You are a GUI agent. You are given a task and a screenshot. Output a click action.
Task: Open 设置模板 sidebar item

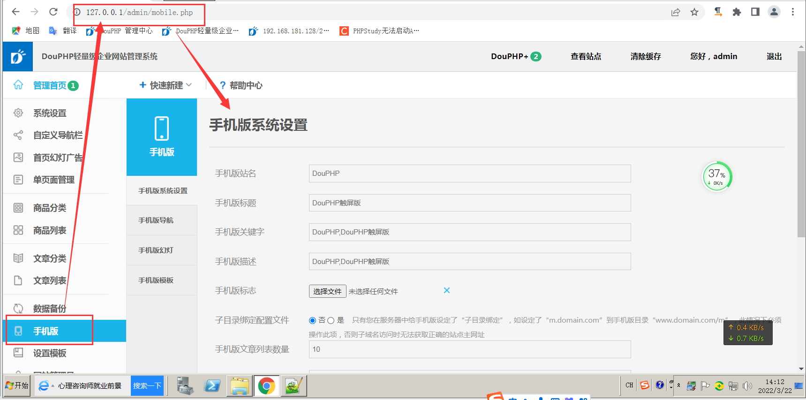50,353
